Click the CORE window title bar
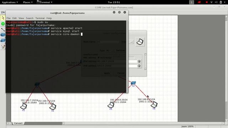228x128 pixels. pyautogui.click(x=114, y=7)
